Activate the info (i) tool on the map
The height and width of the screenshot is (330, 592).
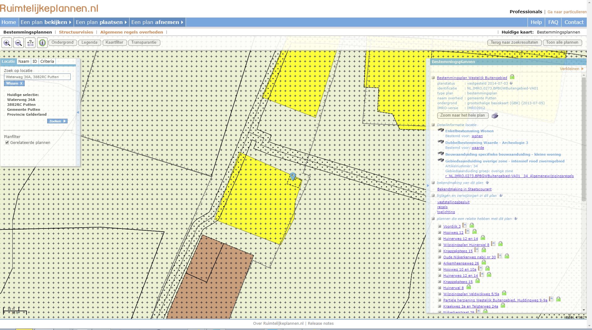42,43
